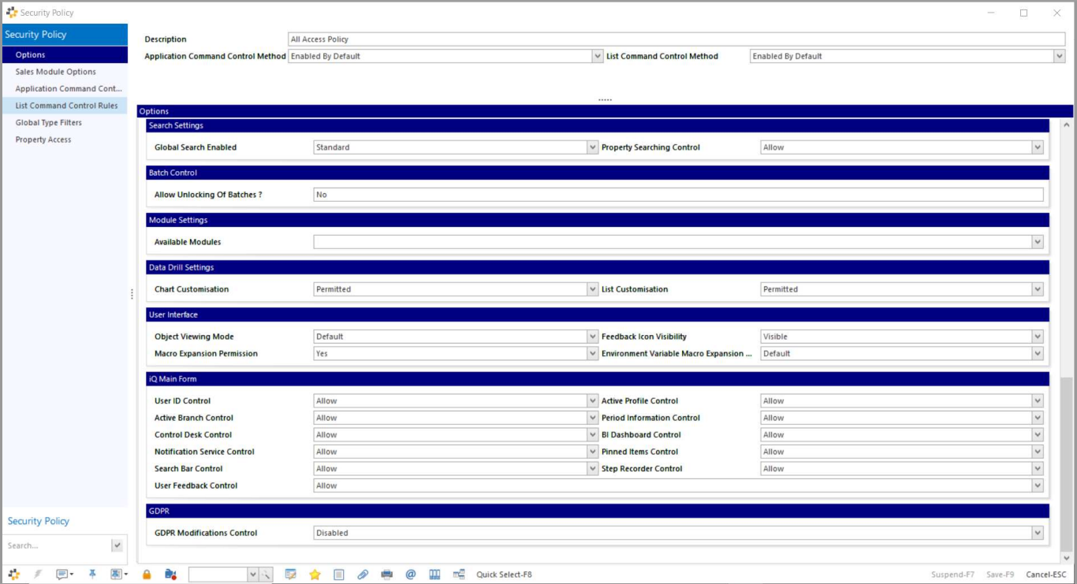Click the scroll up arrow of Options panel
The image size is (1077, 584).
point(1067,125)
